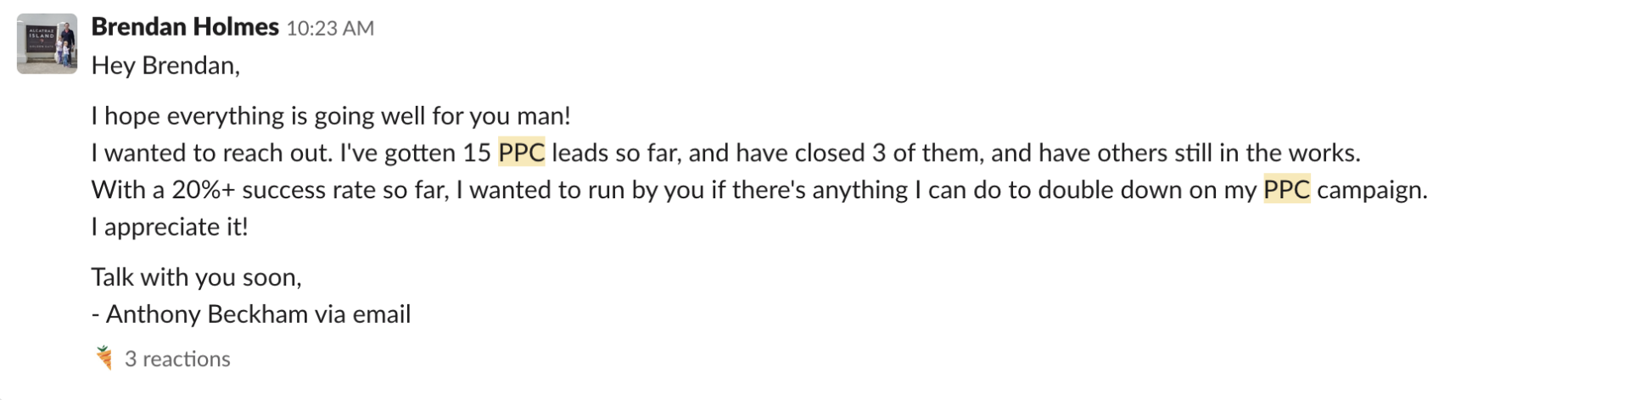This screenshot has height=400, width=1629.
Task: Click the words "I wanted to reach out."
Action: click(211, 153)
